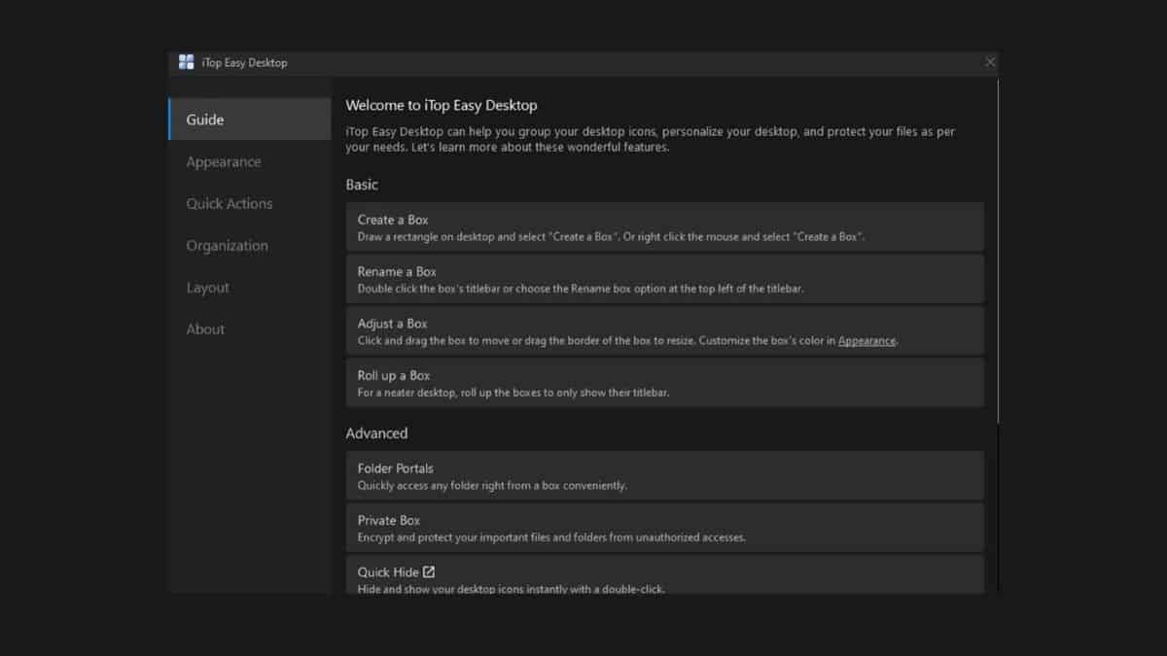Click the Welcome to iTop Easy Desktop heading
The image size is (1167, 656).
(x=442, y=105)
